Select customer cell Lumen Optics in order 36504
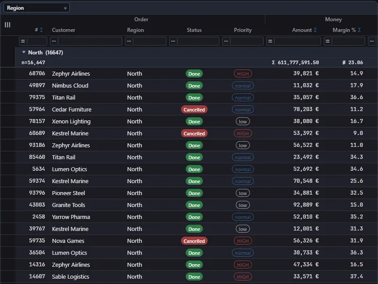Image resolution: width=378 pixels, height=284 pixels. click(x=69, y=253)
